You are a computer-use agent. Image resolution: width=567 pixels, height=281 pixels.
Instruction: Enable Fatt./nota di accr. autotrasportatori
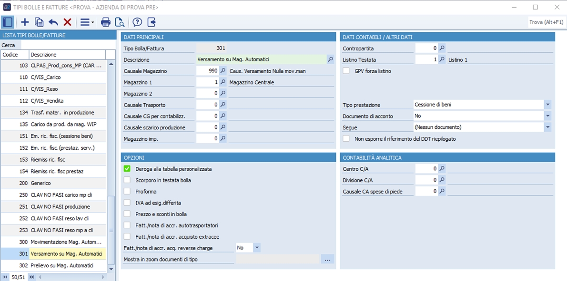pyautogui.click(x=127, y=225)
